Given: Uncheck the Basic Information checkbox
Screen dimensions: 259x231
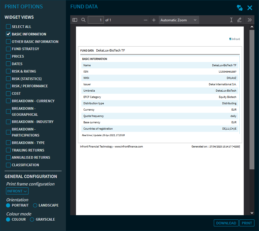Looking at the screenshot, I should tap(8, 34).
